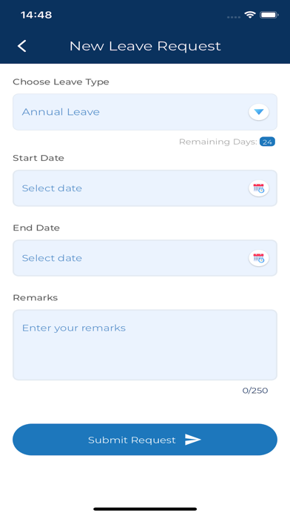
Task: Select the End Date field
Action: point(145,258)
